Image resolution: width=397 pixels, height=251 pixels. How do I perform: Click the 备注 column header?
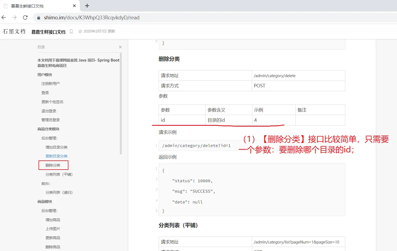click(x=320, y=110)
